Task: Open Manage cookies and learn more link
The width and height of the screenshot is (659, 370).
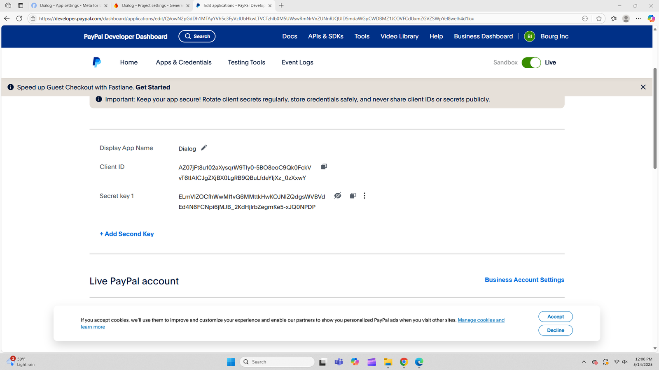Action: (481, 320)
